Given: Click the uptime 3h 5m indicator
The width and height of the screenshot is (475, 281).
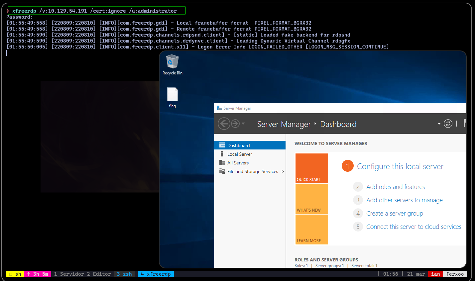Looking at the screenshot, I should [38, 274].
